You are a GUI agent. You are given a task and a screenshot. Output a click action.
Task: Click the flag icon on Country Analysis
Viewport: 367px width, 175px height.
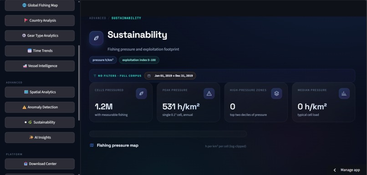point(26,20)
